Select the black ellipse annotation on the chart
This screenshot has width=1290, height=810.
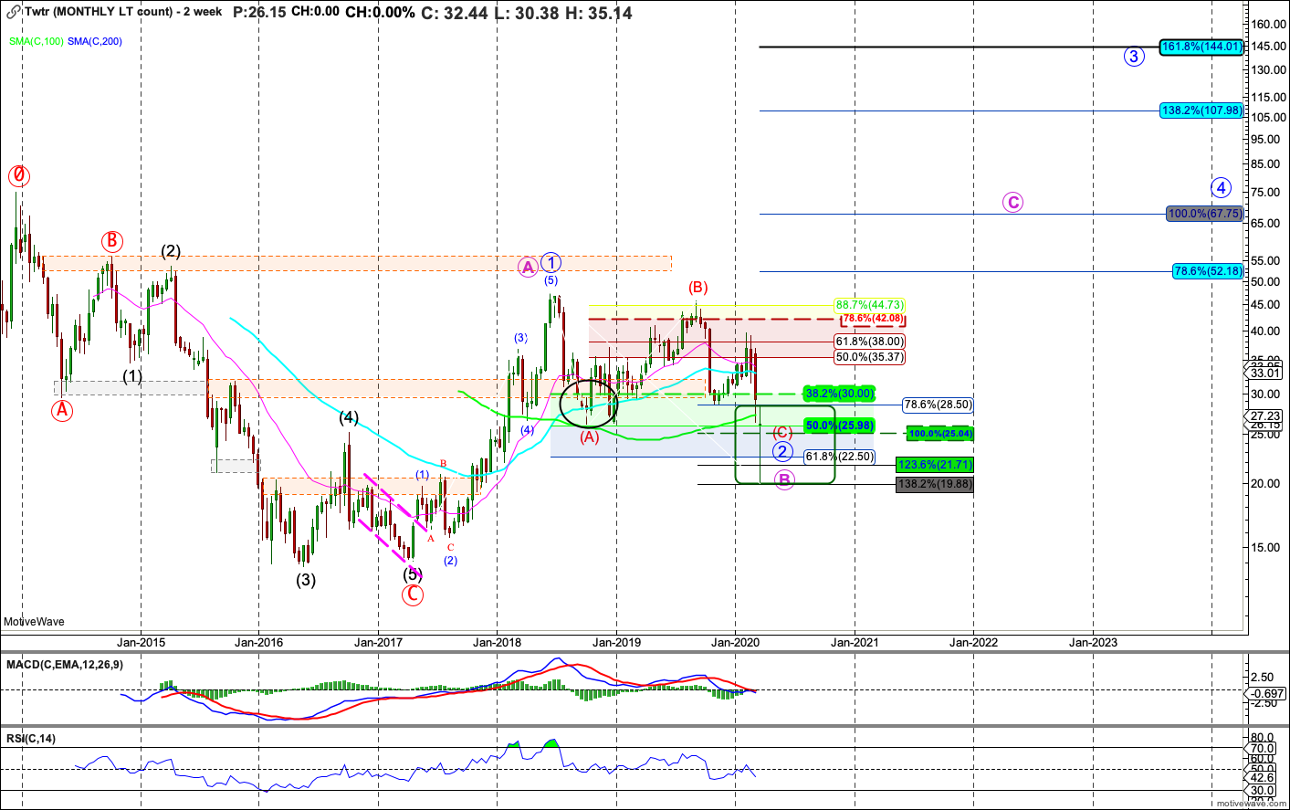pos(589,404)
